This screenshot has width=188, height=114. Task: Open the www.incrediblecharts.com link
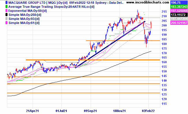pyautogui.click(x=148, y=2)
